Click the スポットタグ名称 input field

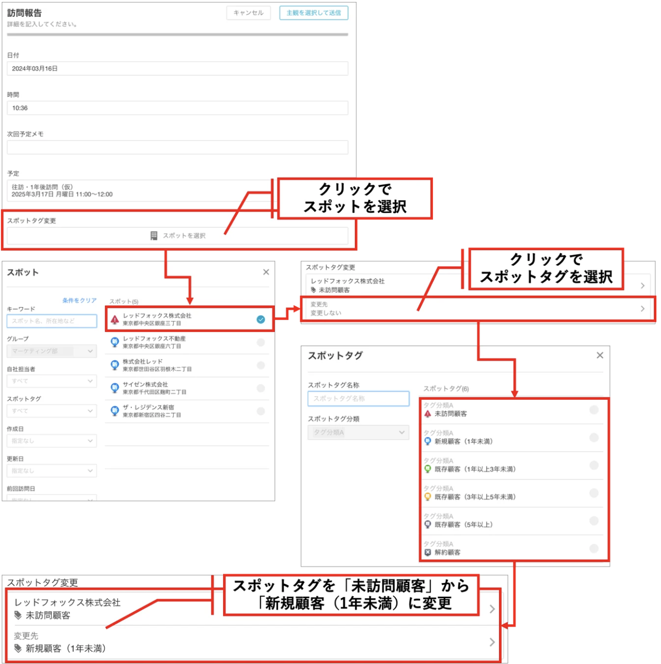click(358, 399)
